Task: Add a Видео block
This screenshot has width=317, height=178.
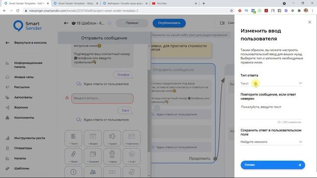Action: tap(93, 138)
